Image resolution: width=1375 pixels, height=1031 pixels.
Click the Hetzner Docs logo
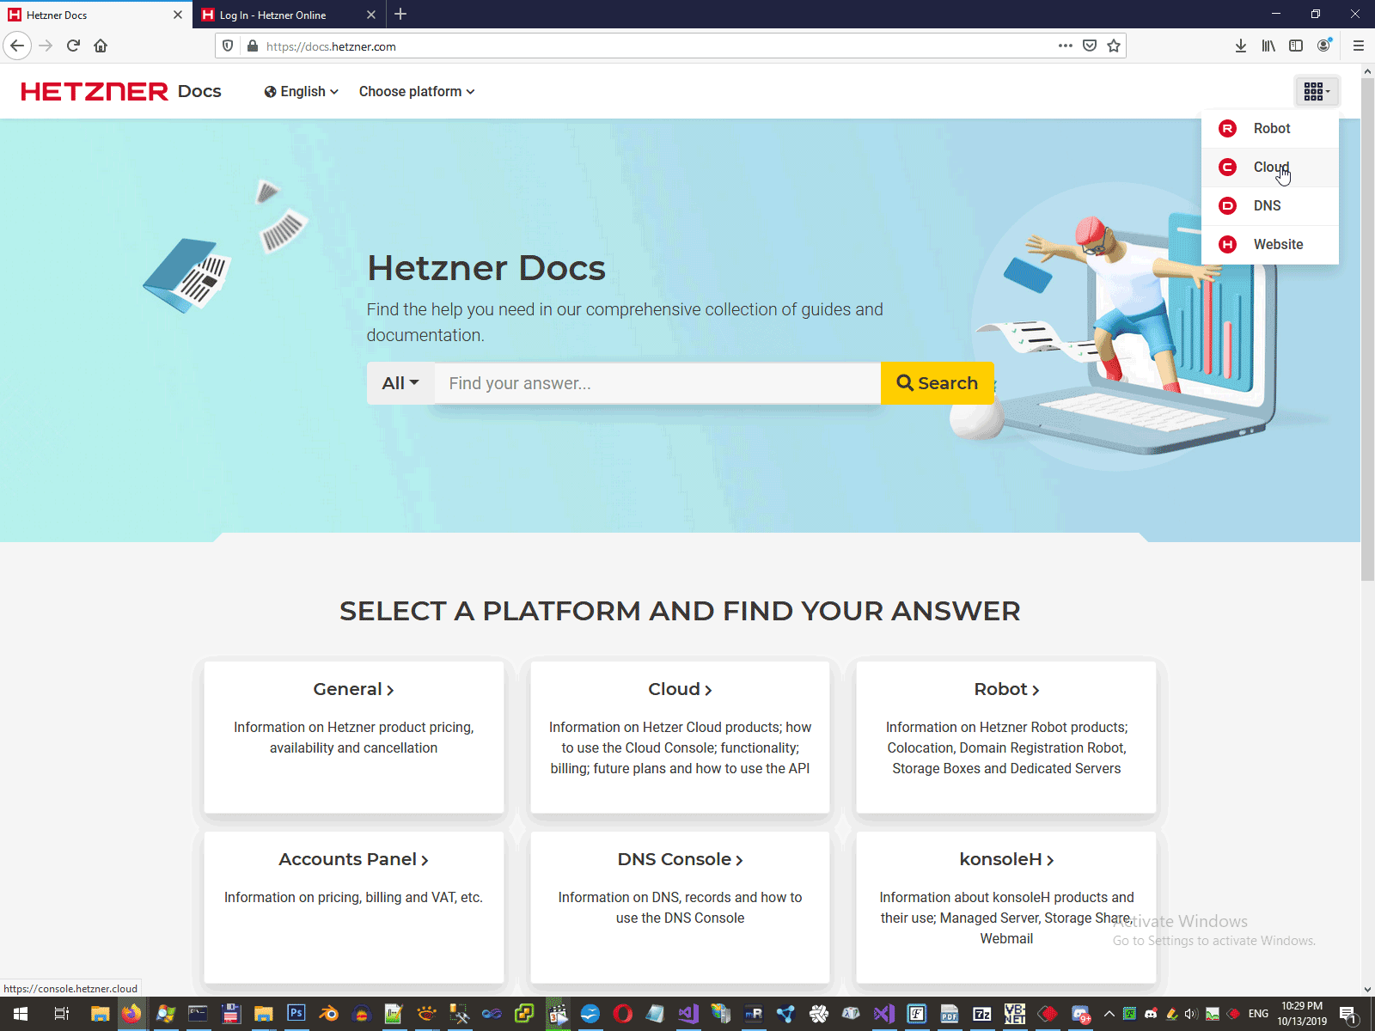tap(121, 91)
